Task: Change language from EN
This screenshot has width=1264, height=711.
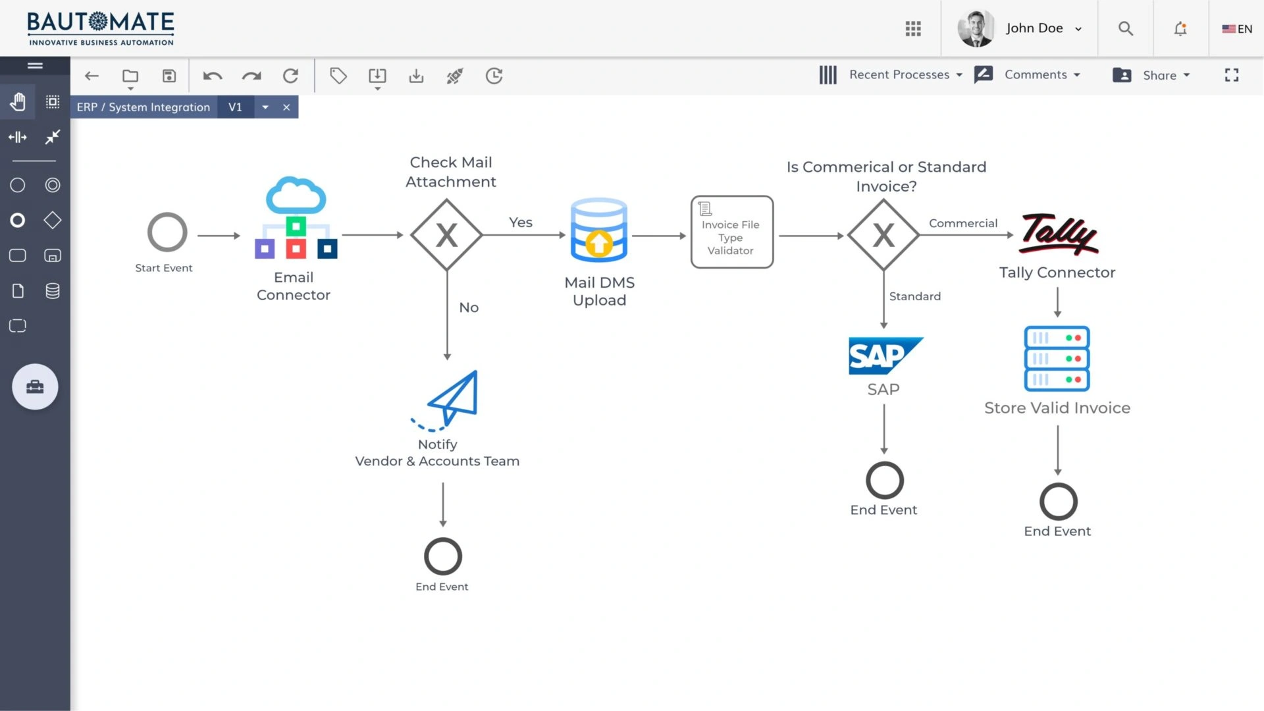Action: [x=1237, y=29]
